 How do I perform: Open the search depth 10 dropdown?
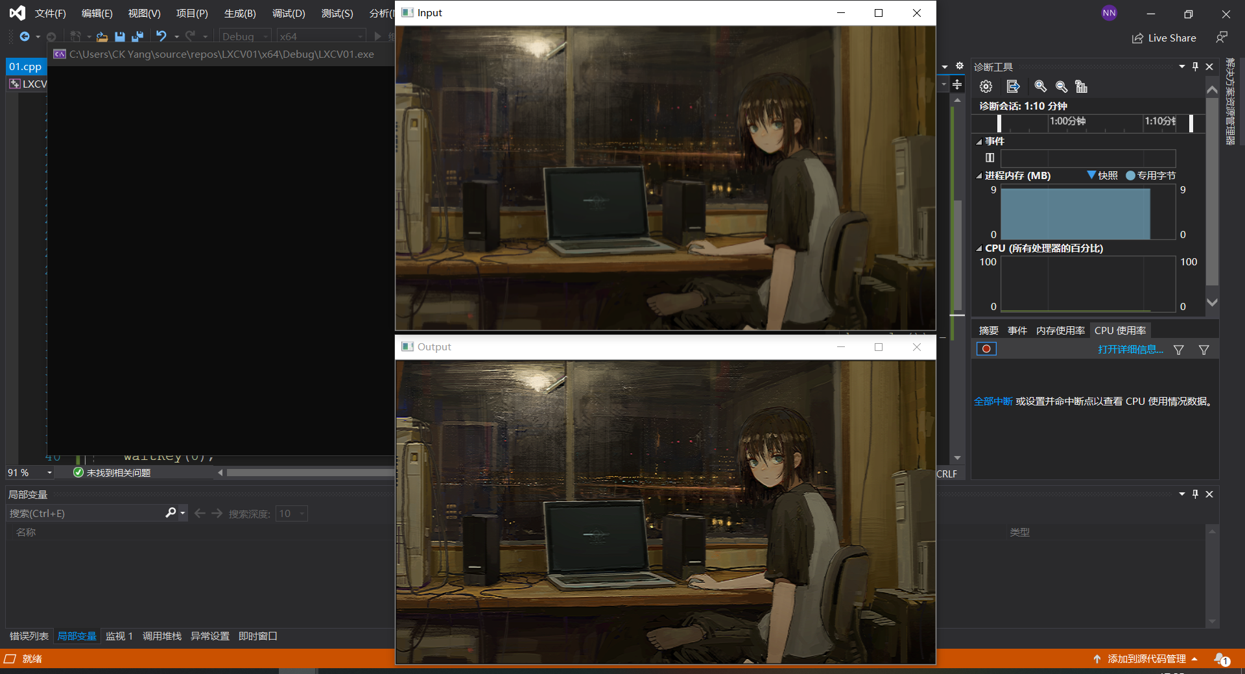[291, 514]
